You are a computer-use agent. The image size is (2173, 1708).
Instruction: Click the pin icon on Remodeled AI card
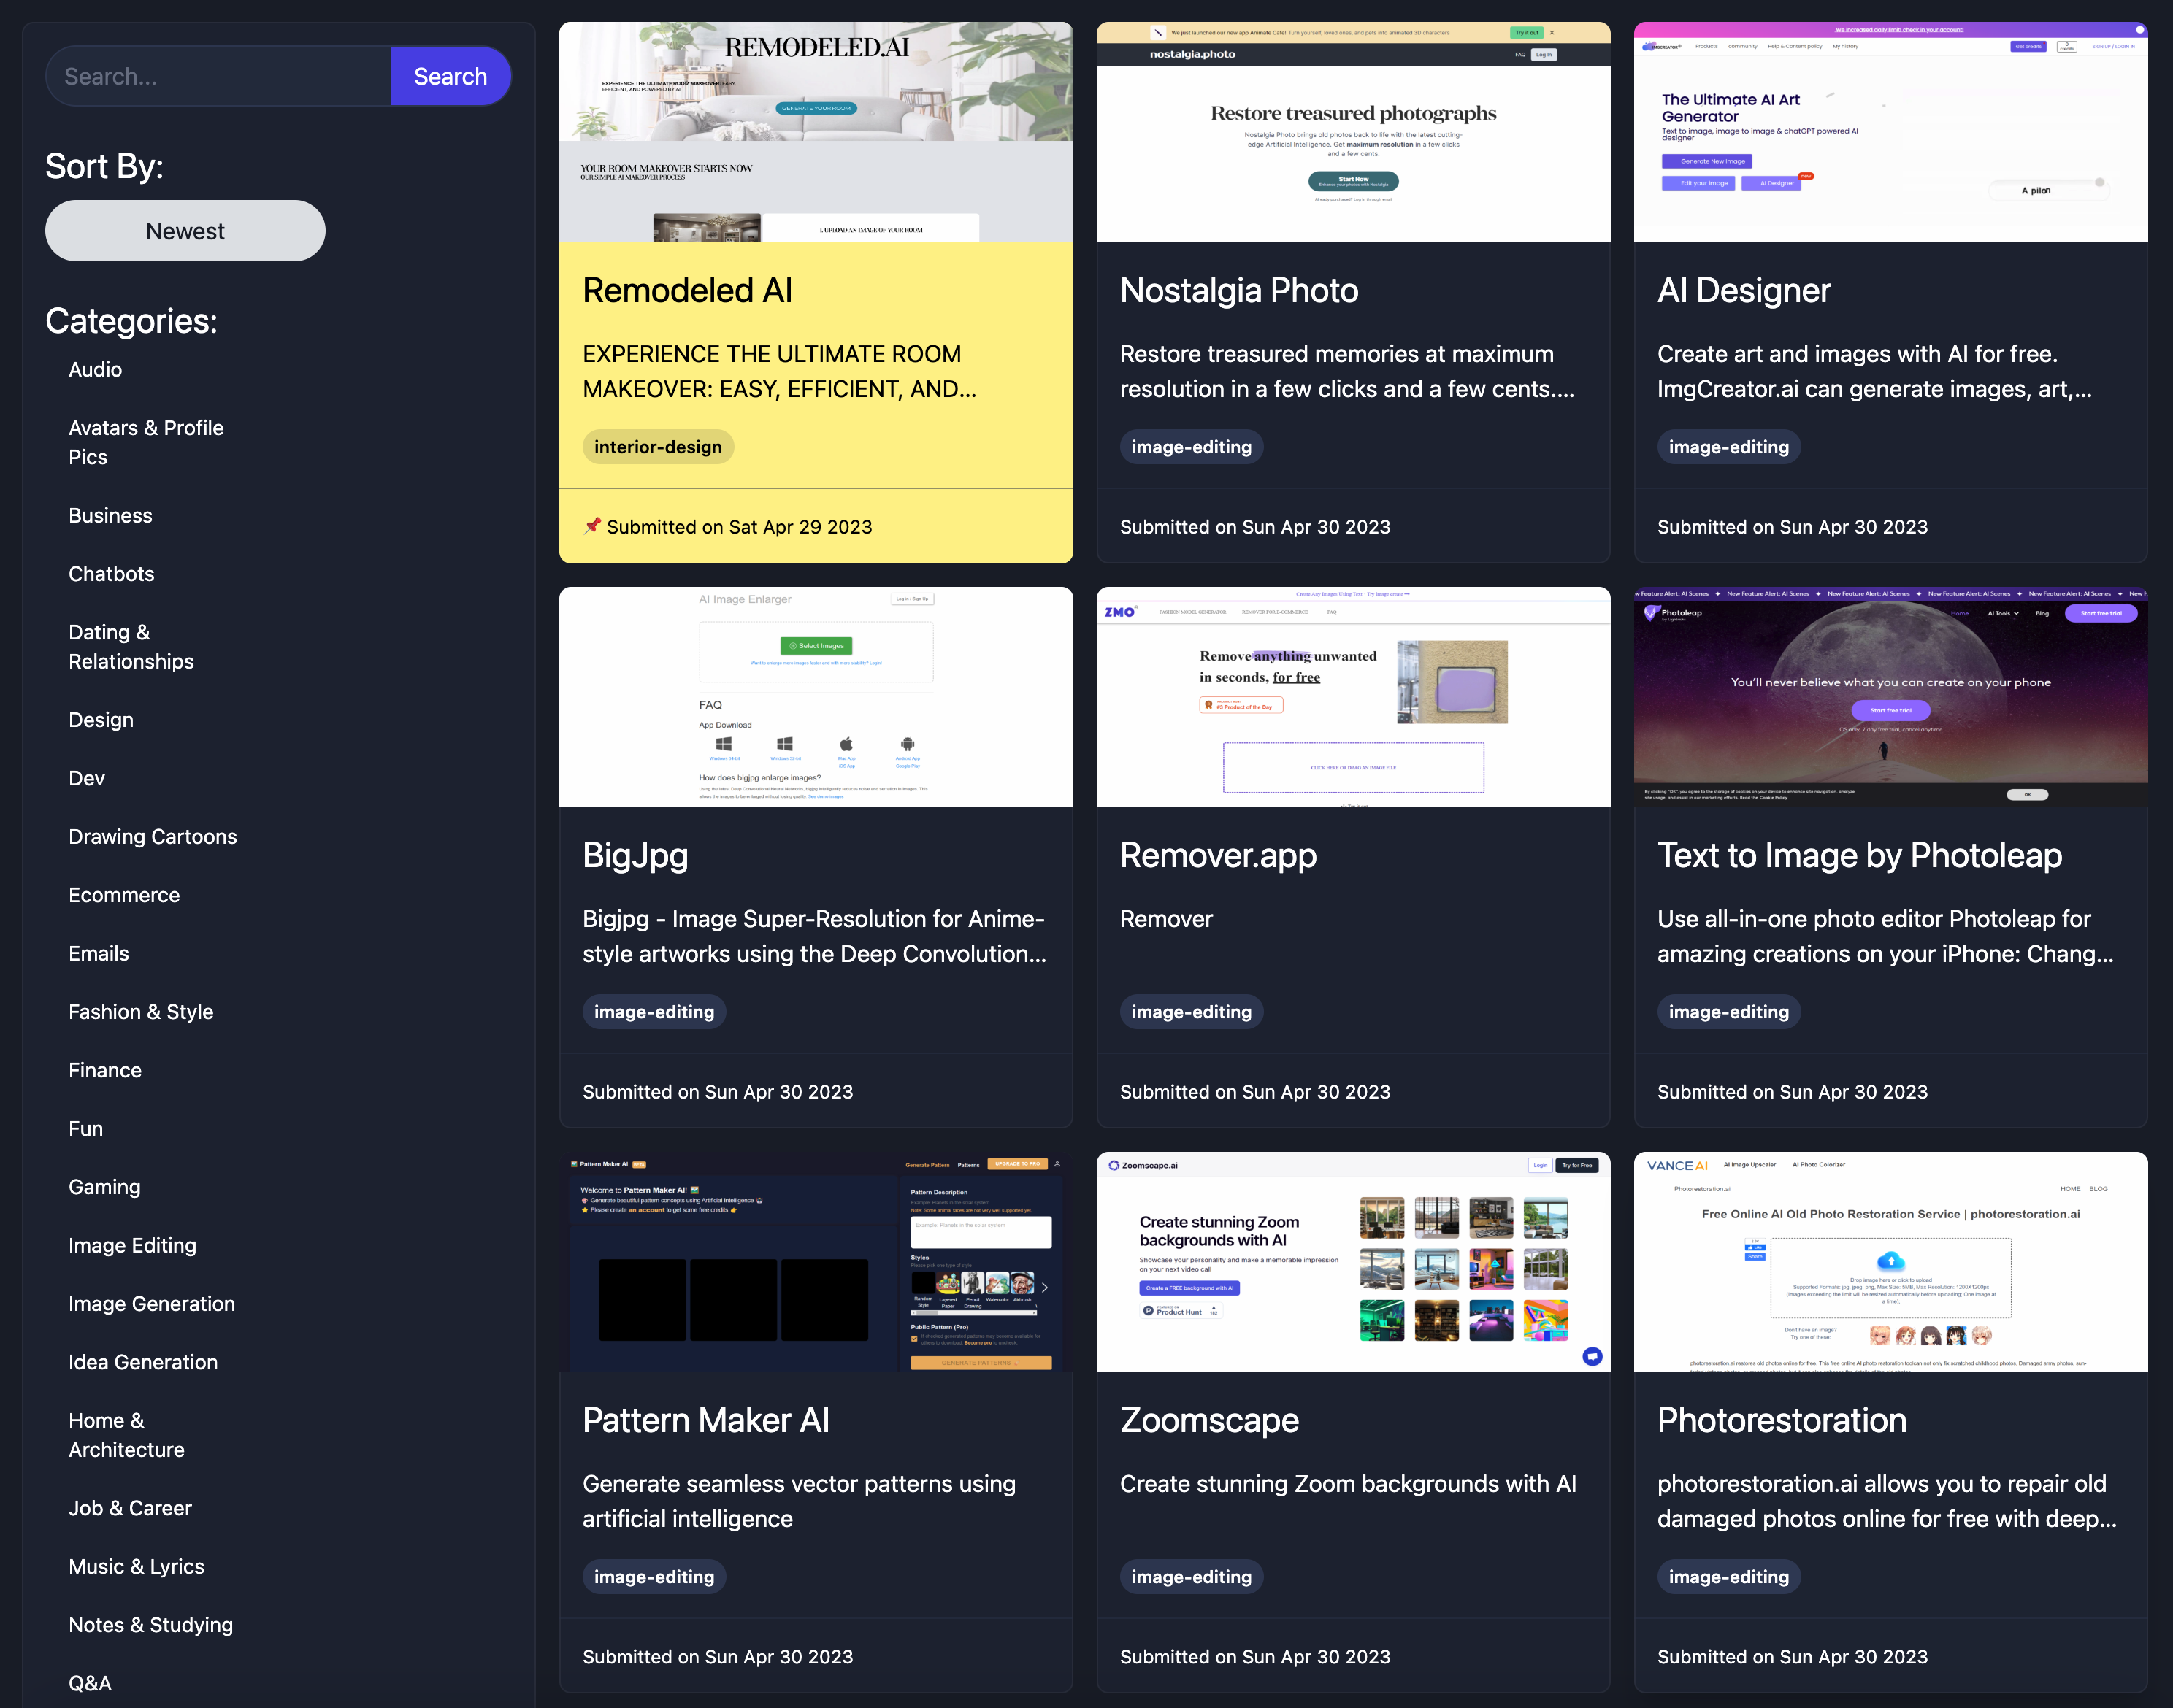592,526
